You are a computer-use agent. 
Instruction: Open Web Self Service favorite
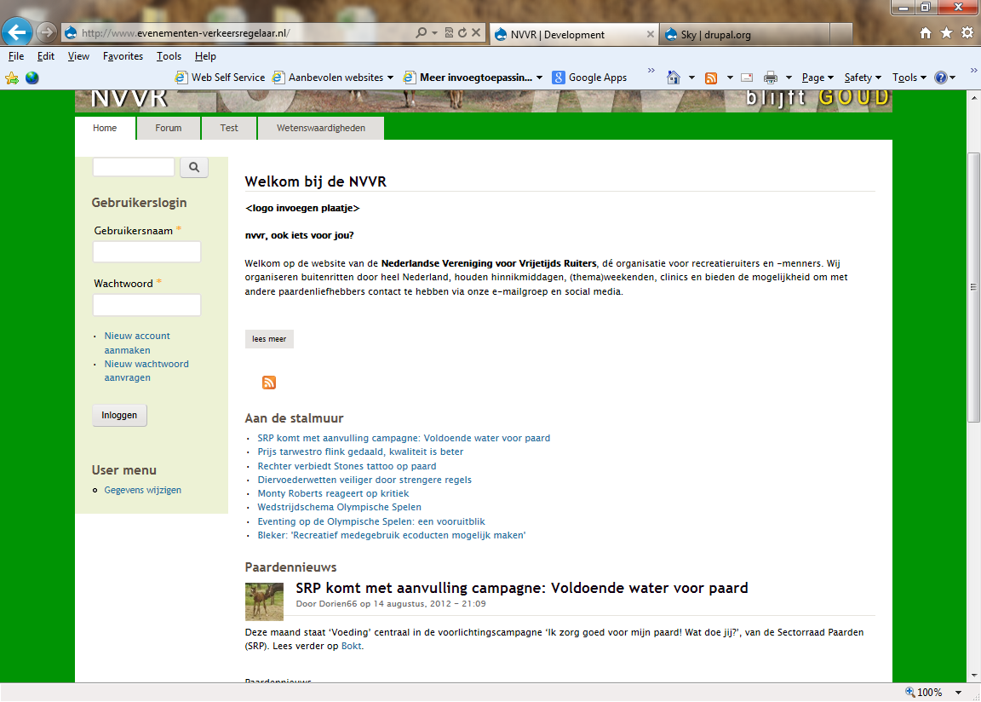[221, 78]
